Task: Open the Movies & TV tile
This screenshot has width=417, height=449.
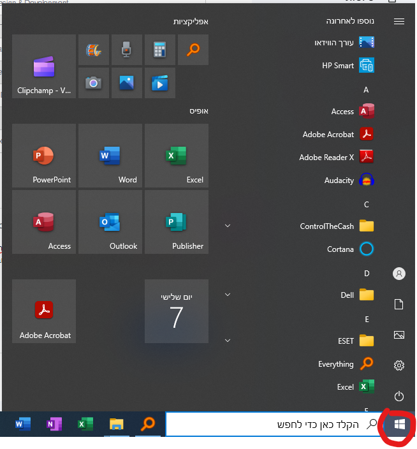Action: 160,83
